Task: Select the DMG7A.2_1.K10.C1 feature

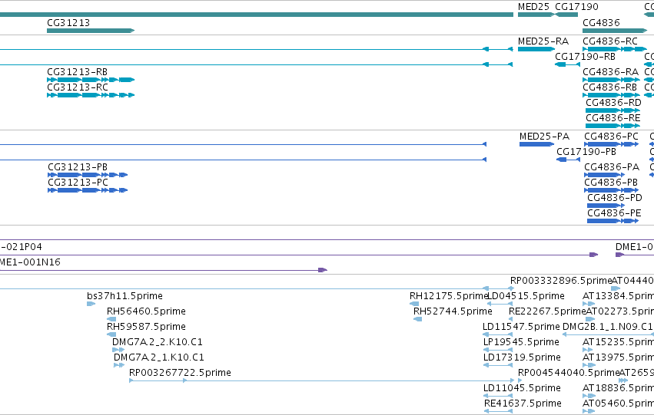Action: pos(119,365)
